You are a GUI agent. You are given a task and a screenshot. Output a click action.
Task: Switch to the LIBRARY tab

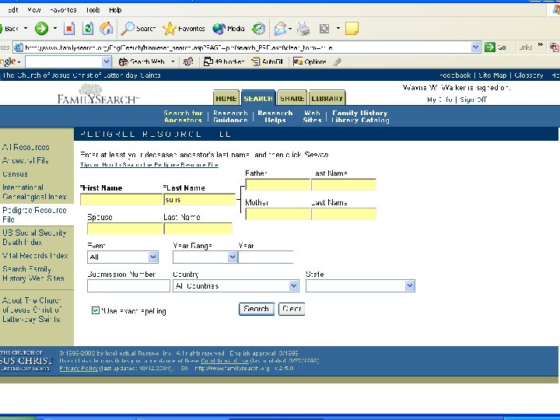tap(327, 99)
